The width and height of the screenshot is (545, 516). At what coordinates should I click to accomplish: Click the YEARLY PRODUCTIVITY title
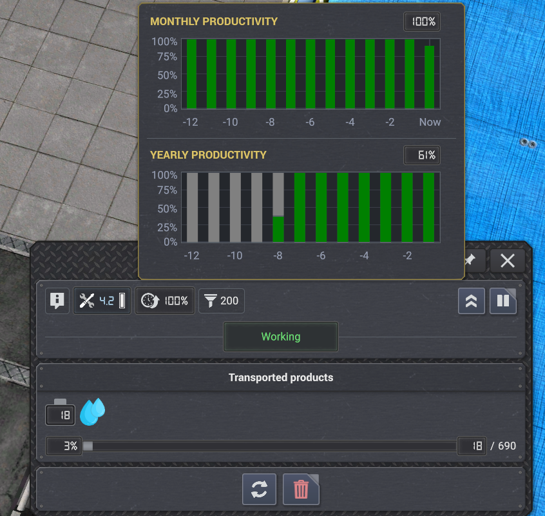coord(208,155)
